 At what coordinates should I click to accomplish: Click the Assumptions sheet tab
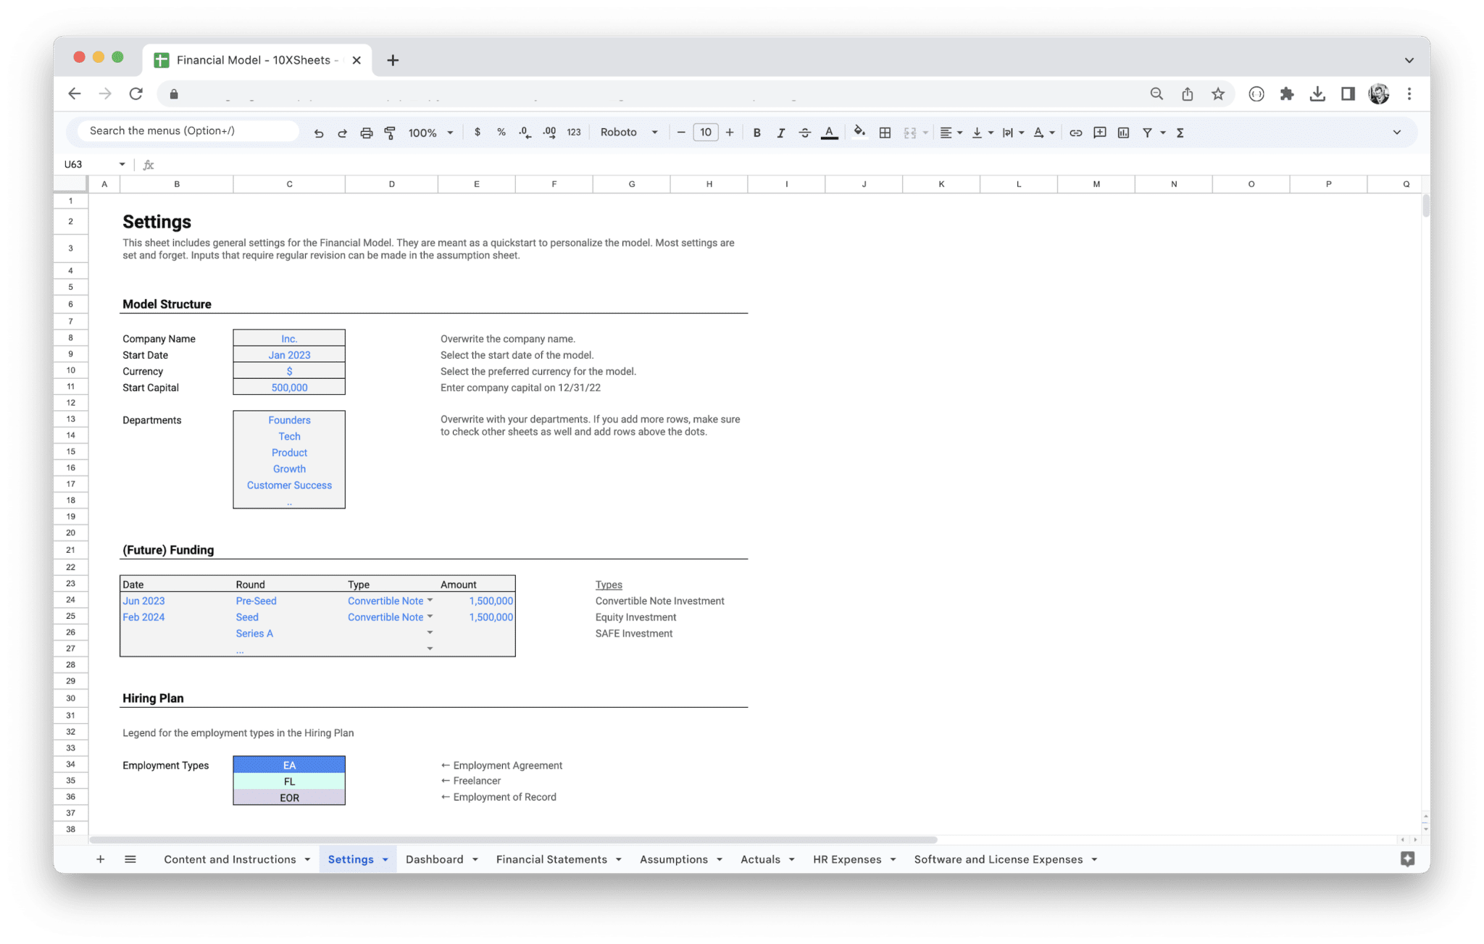672,859
